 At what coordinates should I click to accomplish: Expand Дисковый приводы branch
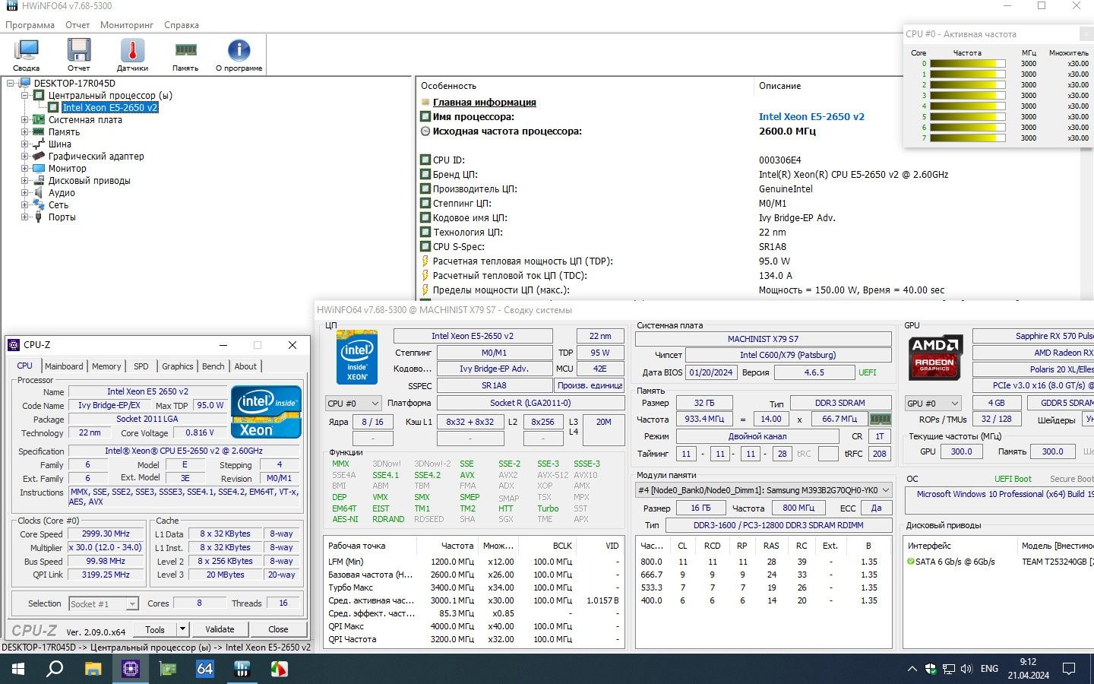point(25,181)
